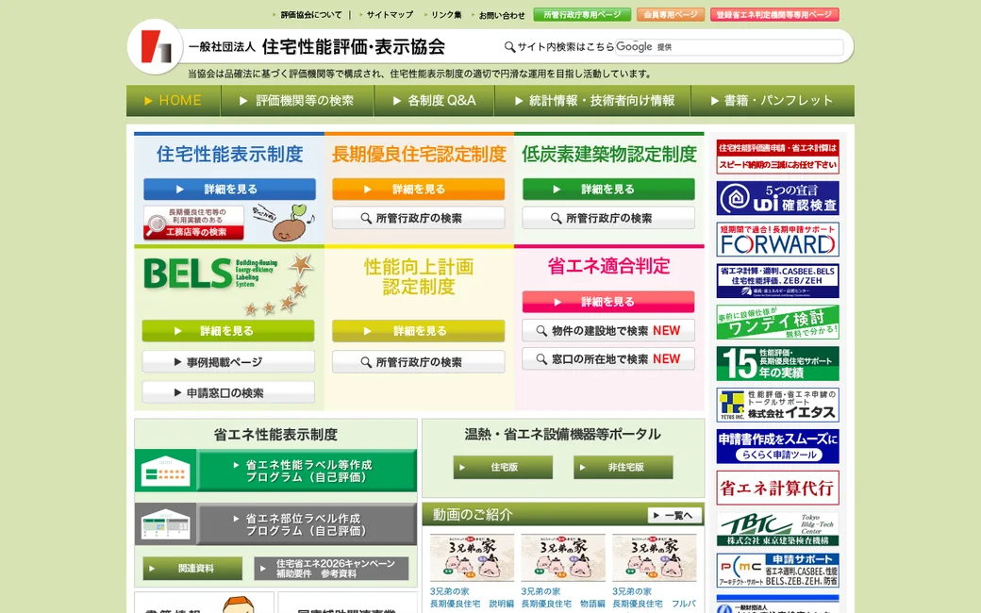Open 省エネ部位ラベル作成プログラム button
The width and height of the screenshot is (981, 613).
pyautogui.click(x=308, y=523)
